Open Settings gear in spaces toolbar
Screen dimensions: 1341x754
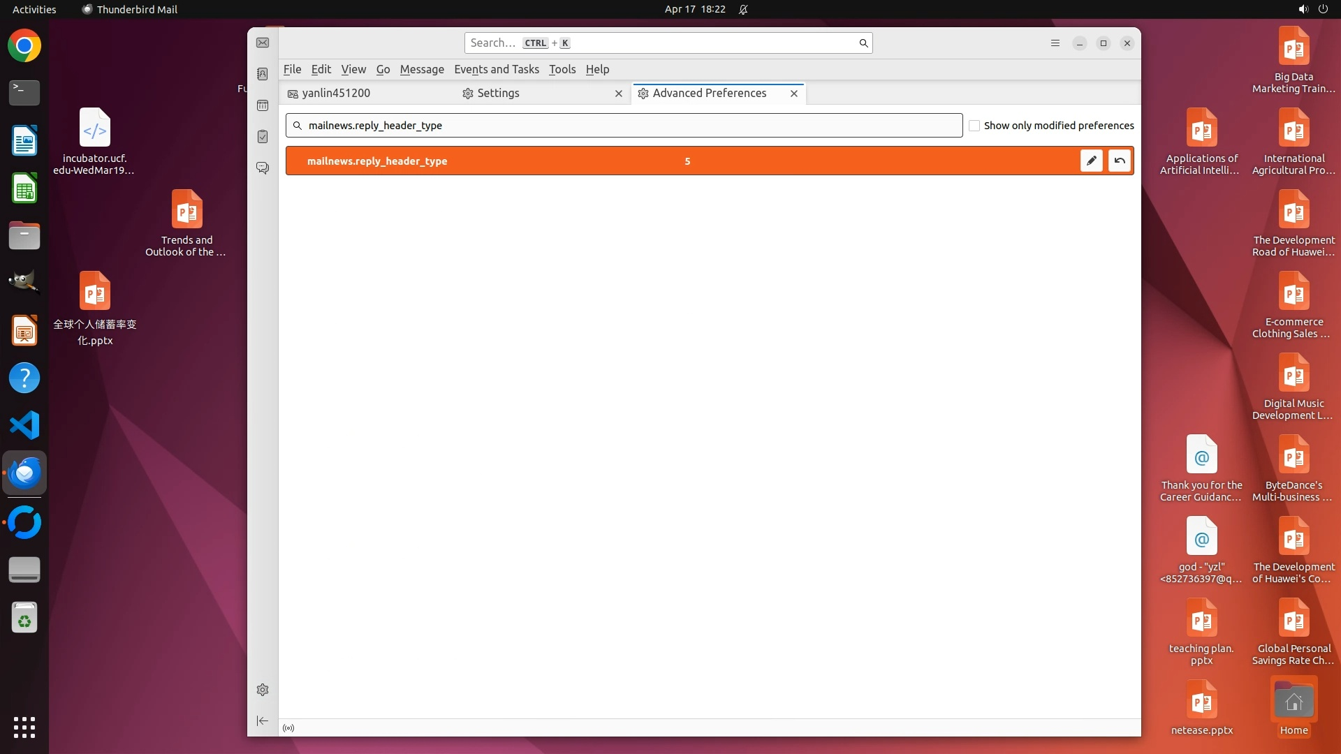[x=263, y=690]
